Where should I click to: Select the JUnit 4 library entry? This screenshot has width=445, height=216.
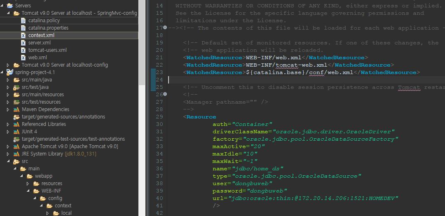pos(29,132)
